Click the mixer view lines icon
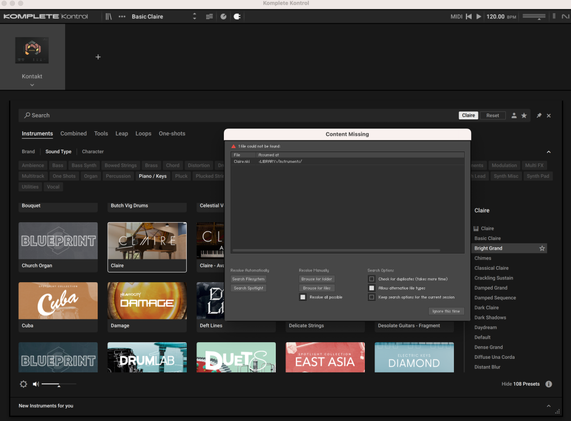 210,17
